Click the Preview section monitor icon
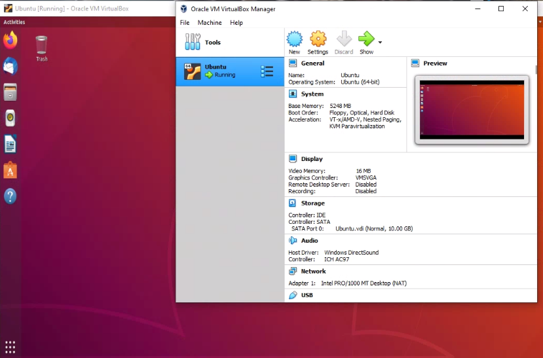 pos(415,63)
